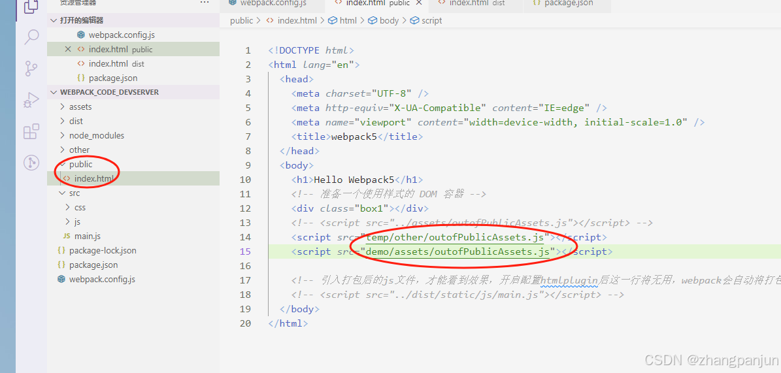Click commented main.js script on line 18
The height and width of the screenshot is (373, 781).
(457, 295)
